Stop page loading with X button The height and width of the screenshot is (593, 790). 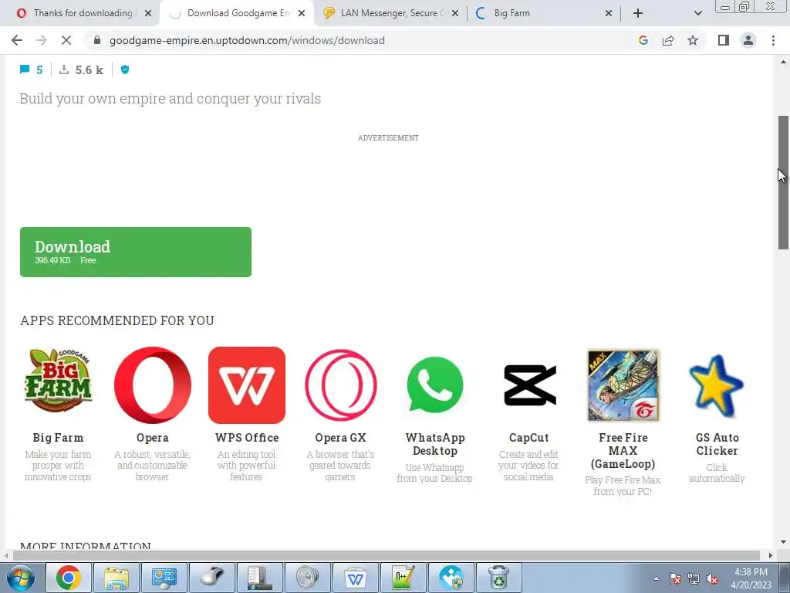point(66,40)
